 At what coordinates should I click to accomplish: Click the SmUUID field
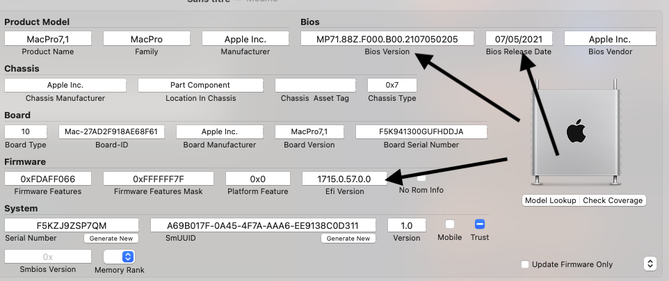pyautogui.click(x=264, y=225)
